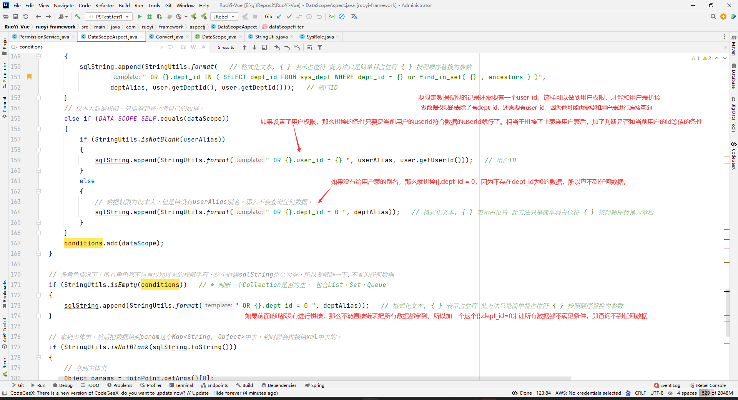Click the warnings indicator in editor corner
This screenshot has width=738, height=400.
tap(701, 58)
